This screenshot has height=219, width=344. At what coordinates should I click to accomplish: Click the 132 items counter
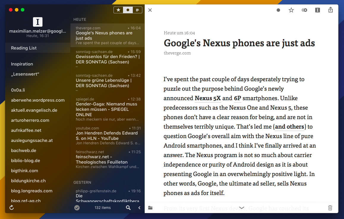tap(103, 208)
